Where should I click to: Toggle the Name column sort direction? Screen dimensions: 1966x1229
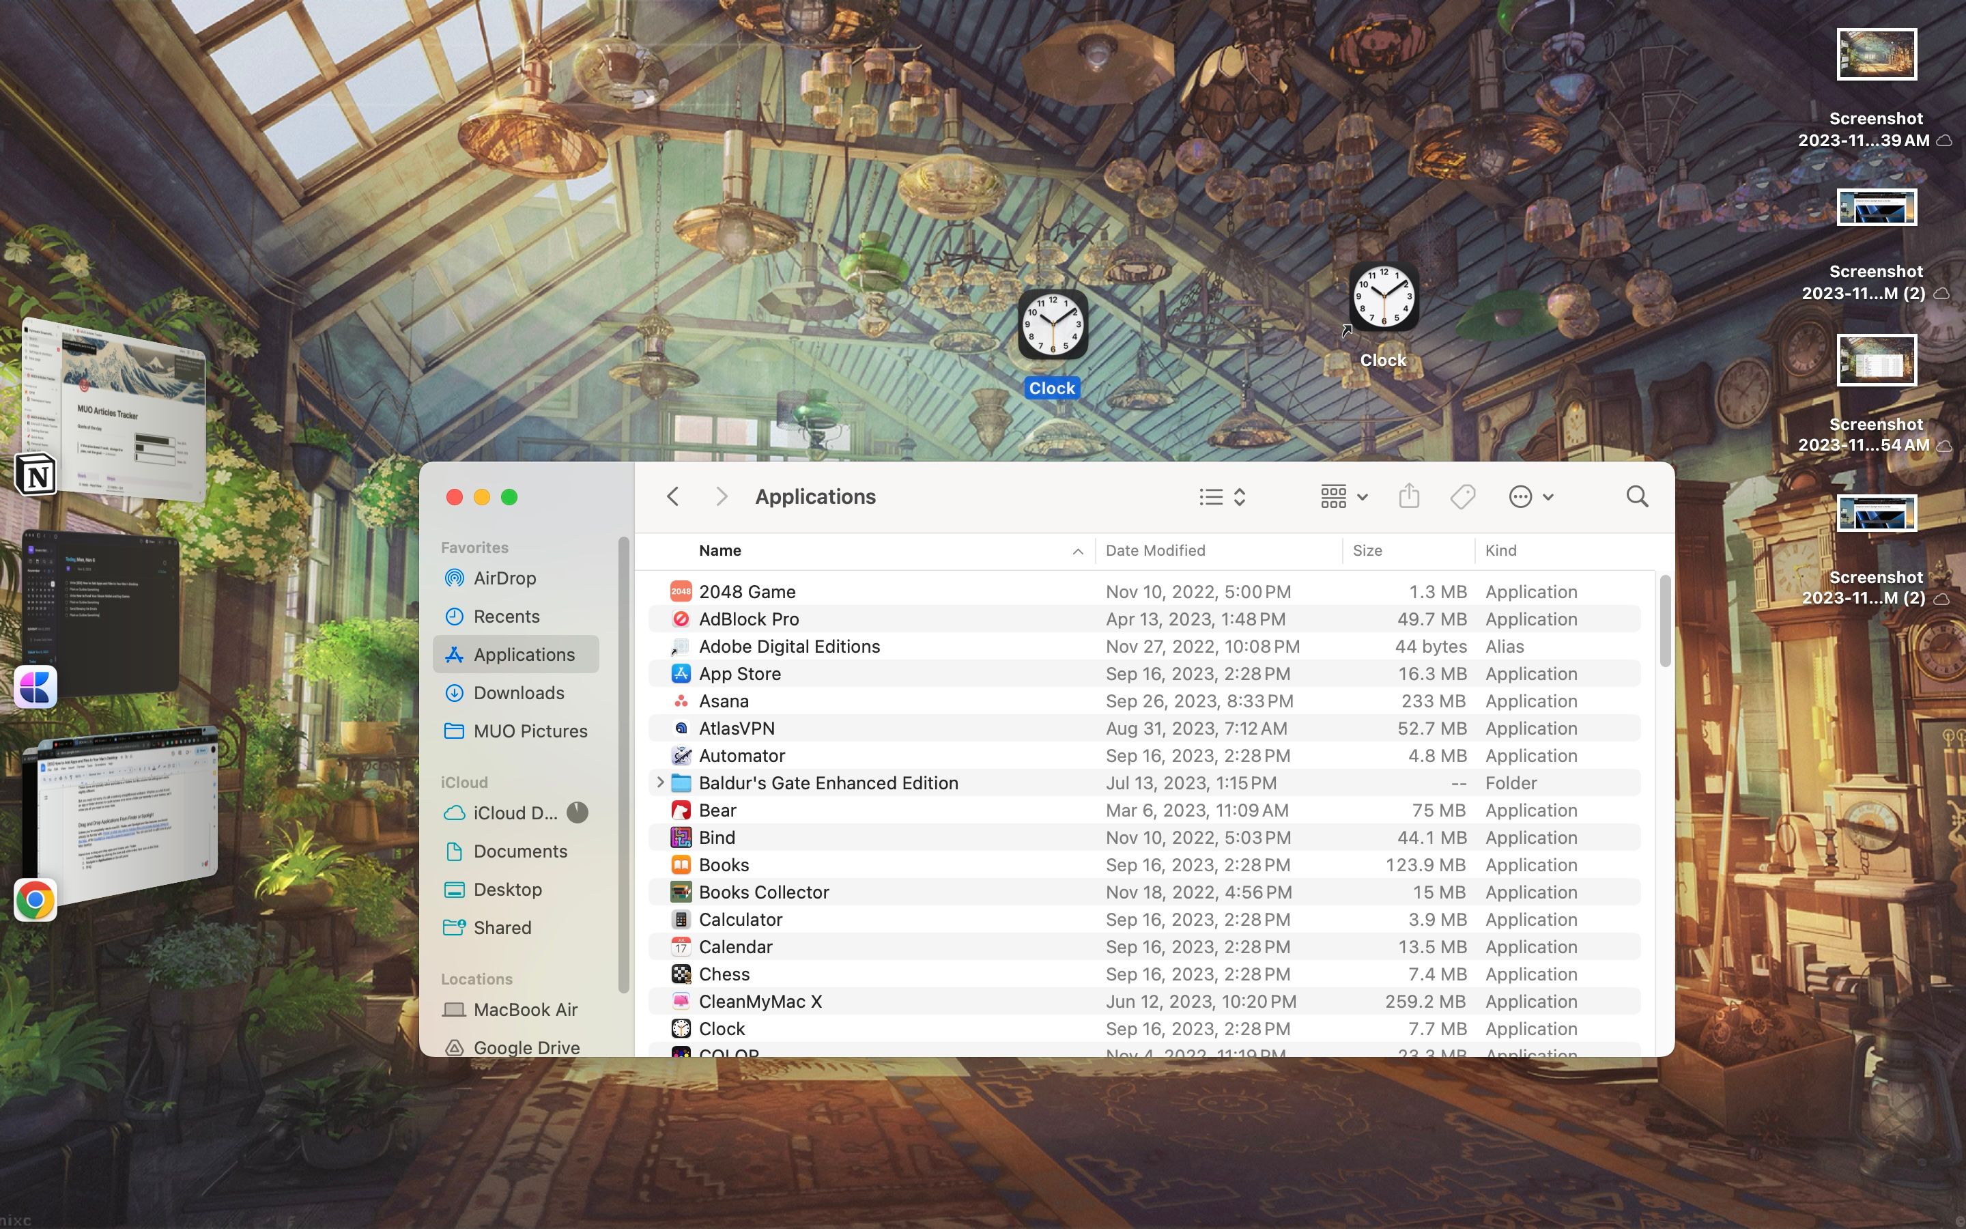coord(1077,550)
